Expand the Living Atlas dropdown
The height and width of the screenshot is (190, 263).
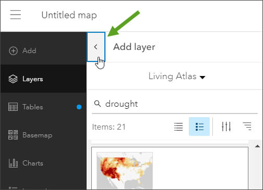[177, 77]
